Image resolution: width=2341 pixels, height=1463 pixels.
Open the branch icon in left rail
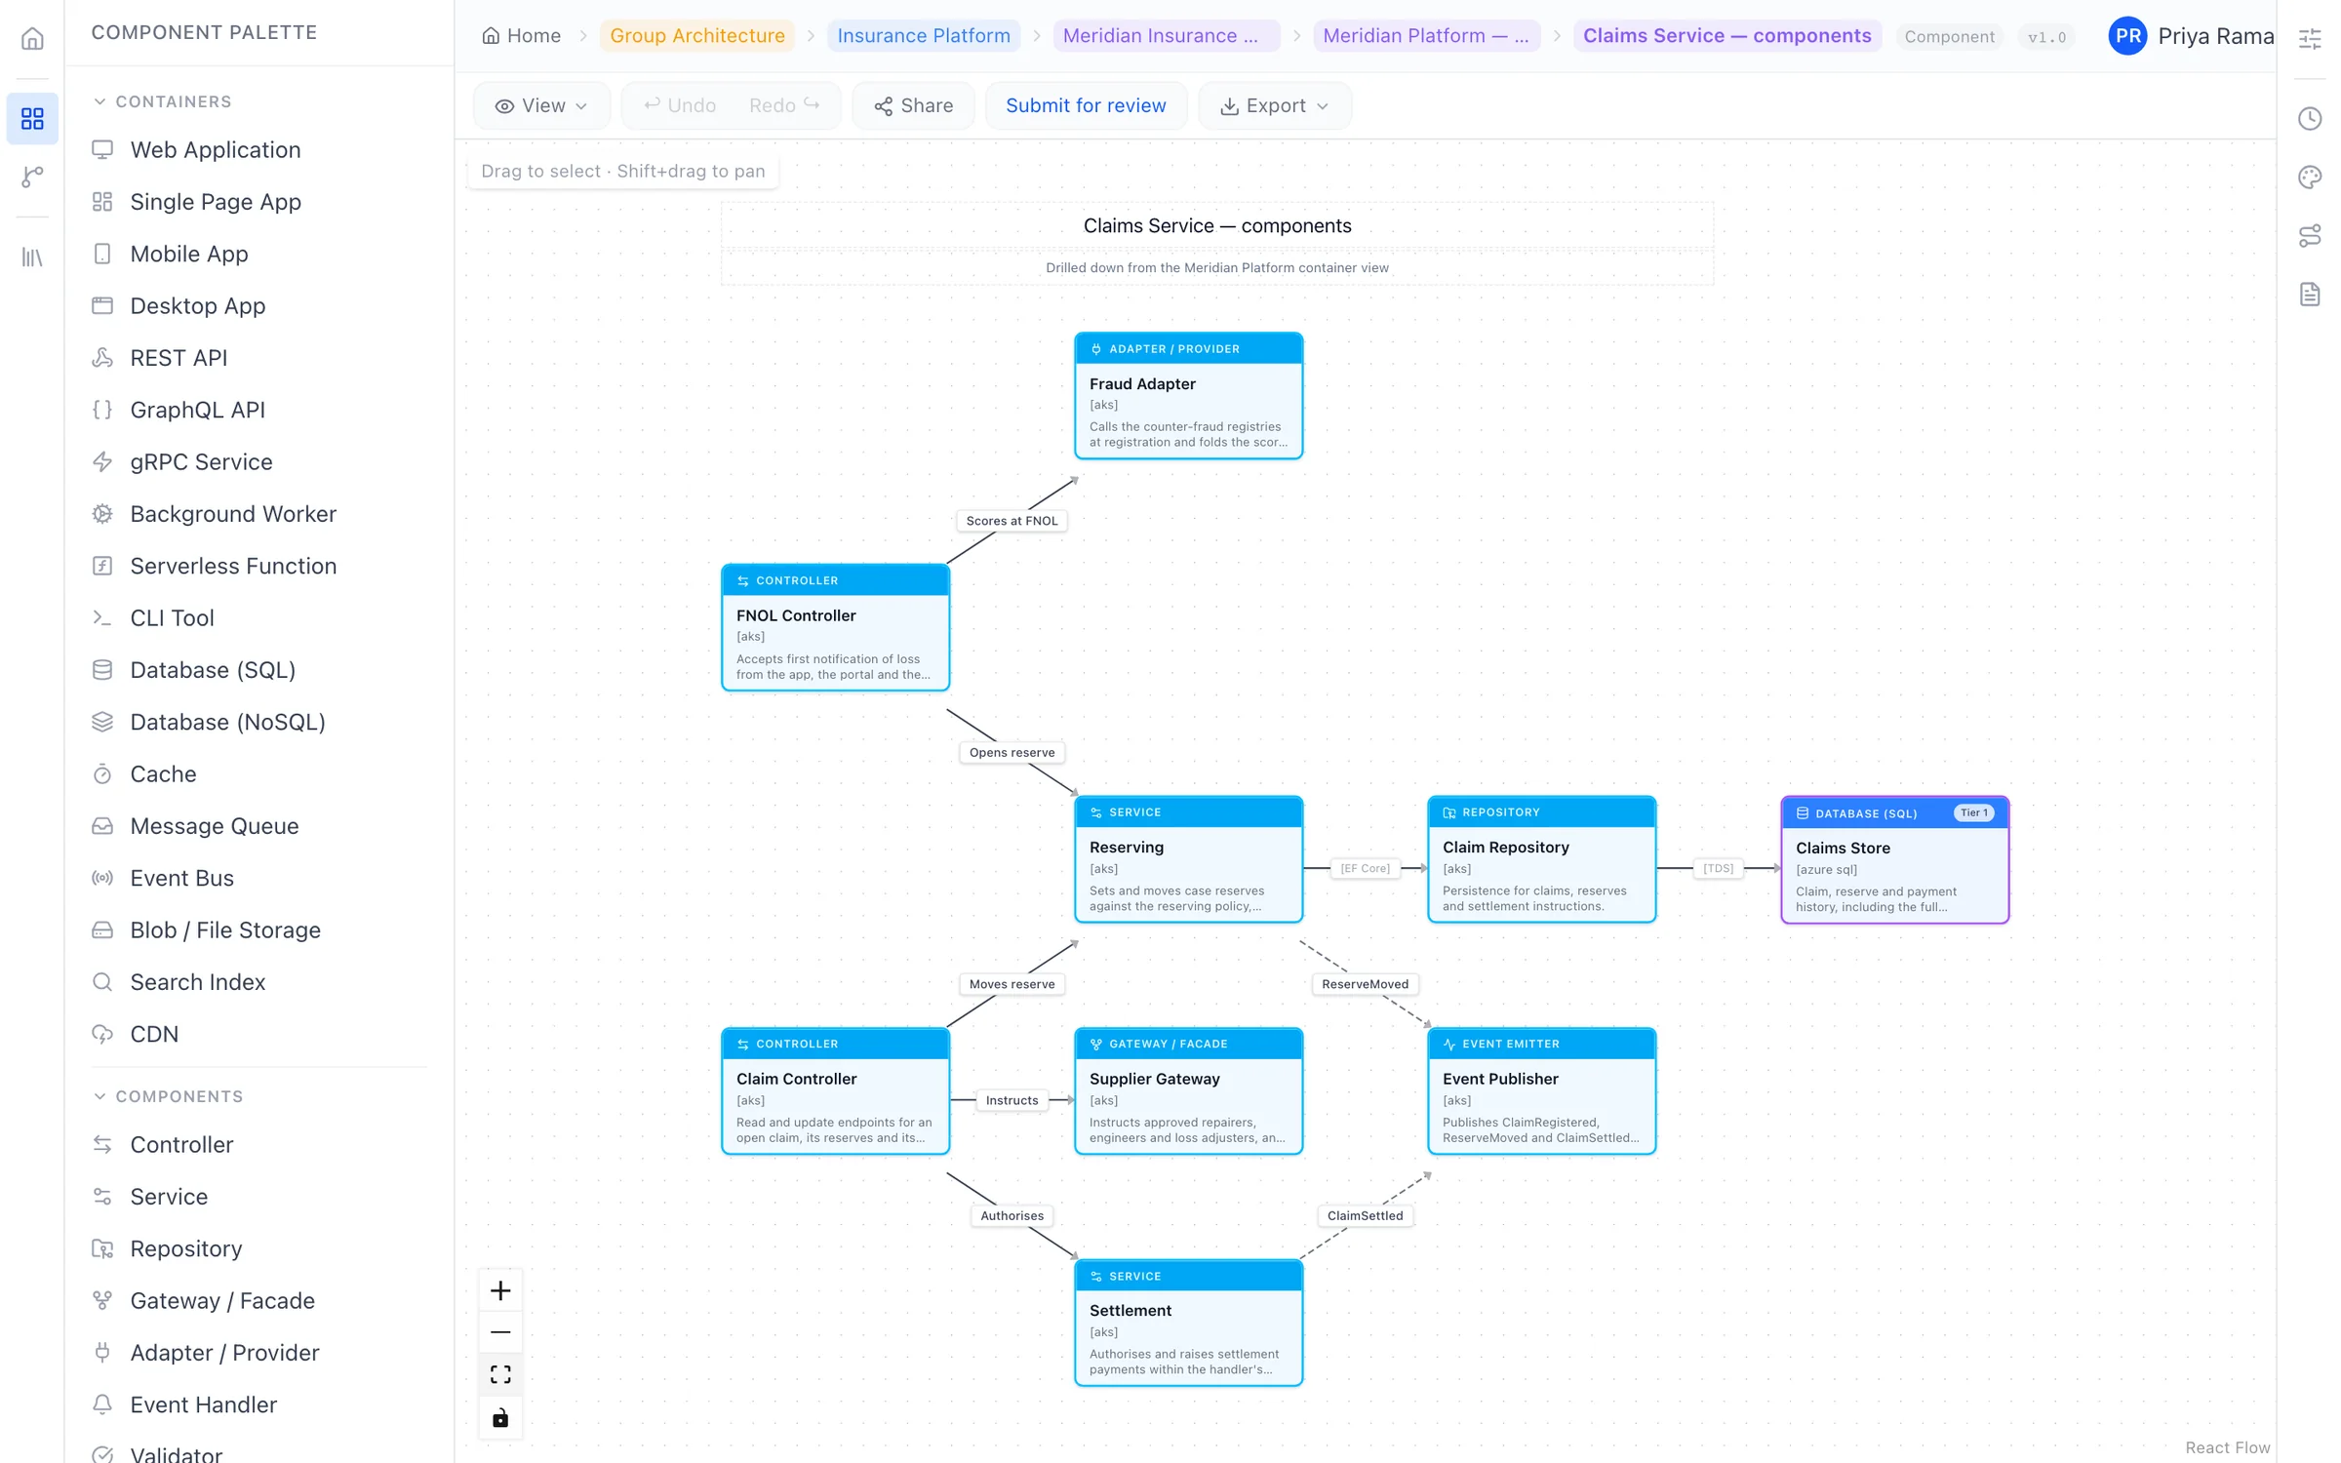click(x=32, y=177)
